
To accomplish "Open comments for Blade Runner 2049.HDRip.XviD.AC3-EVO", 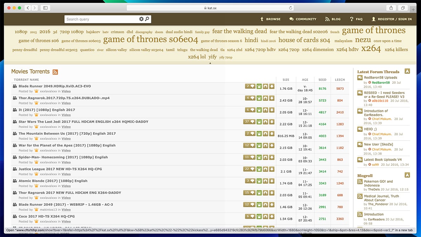I will (250, 86).
